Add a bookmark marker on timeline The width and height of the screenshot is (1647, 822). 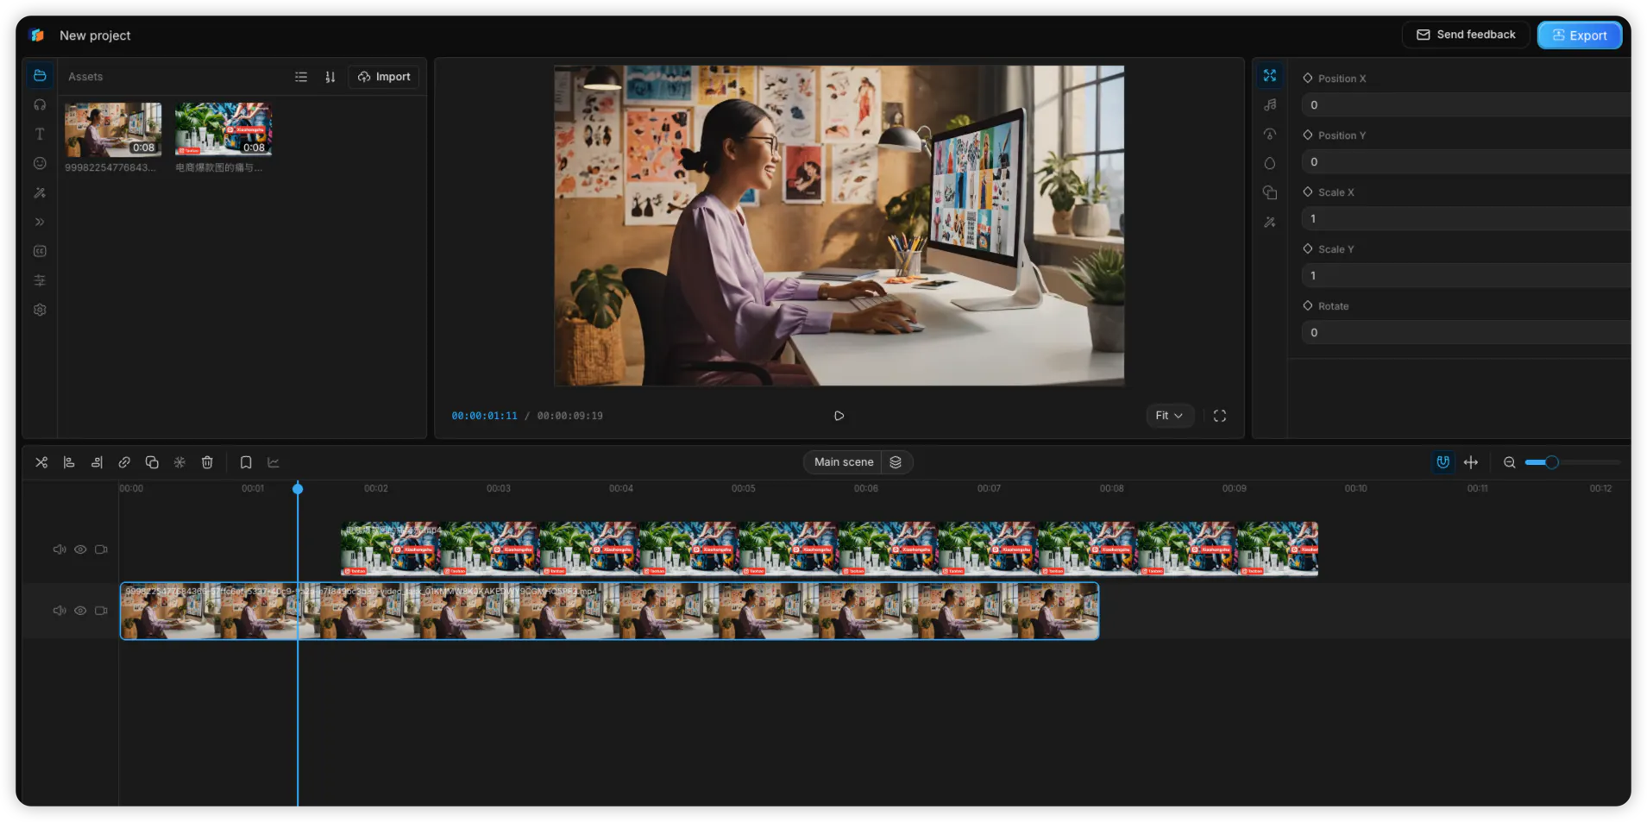[246, 463]
